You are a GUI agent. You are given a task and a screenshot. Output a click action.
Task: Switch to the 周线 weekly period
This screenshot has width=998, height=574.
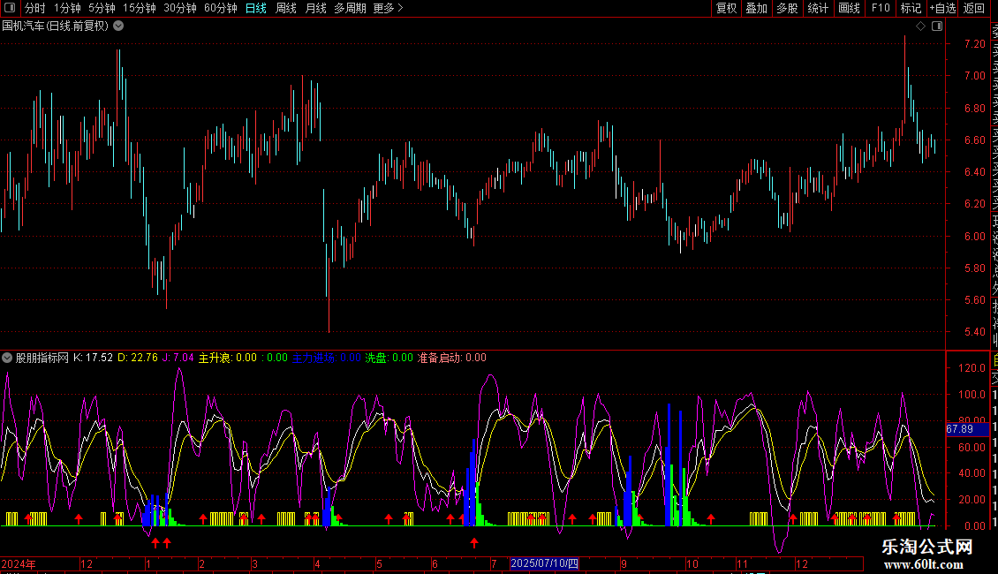(286, 8)
